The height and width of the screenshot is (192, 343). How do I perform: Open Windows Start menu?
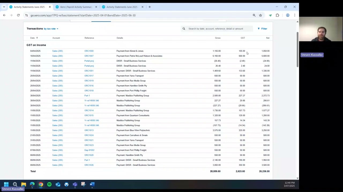coord(6,184)
